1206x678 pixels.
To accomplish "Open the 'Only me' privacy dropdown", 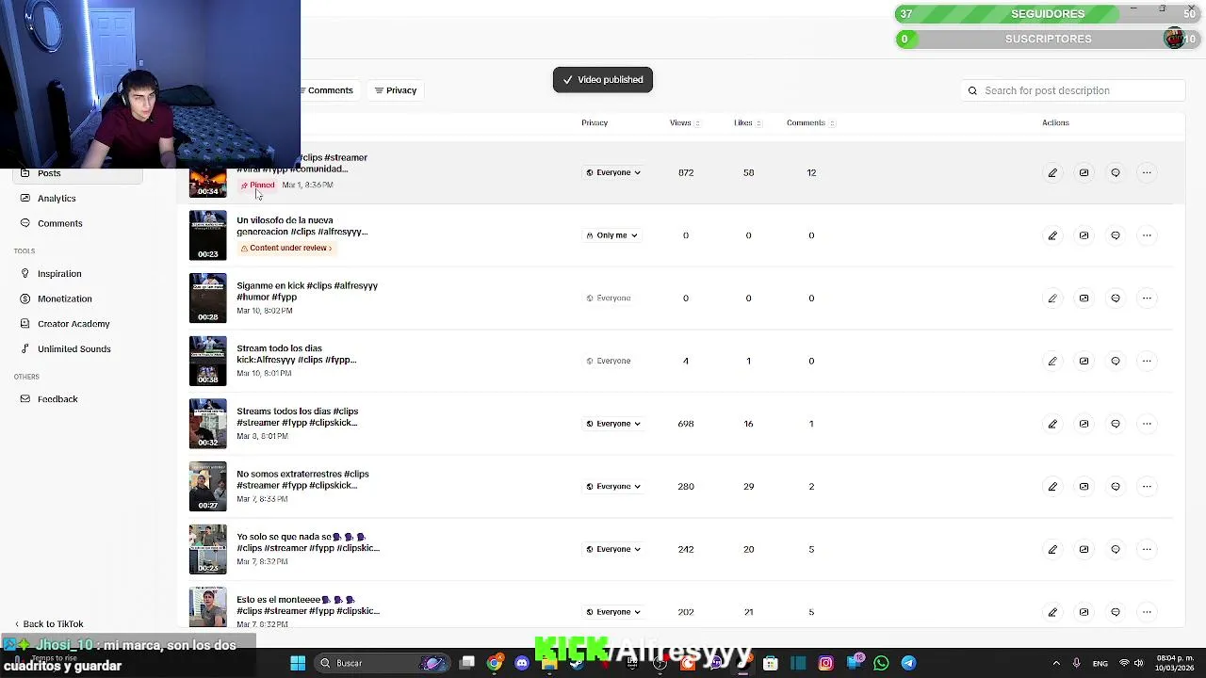I will click(x=611, y=235).
